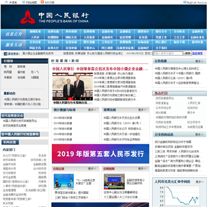Image resolution: width=207 pixels, height=207 pixels.
Task: Open 货币政策委员会职责 in the left sidebar
Action: click(x=14, y=125)
